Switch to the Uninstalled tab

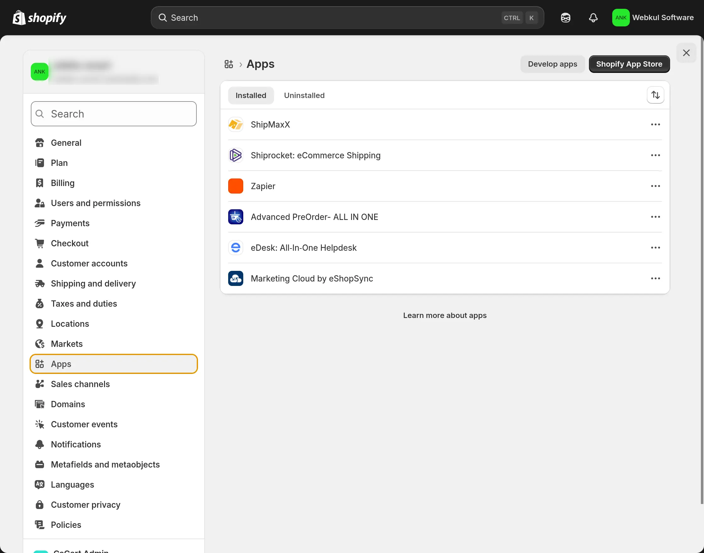(304, 96)
